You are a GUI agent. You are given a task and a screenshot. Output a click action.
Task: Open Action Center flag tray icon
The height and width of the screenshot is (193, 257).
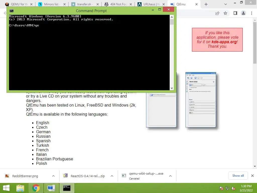pyautogui.click(x=221, y=188)
